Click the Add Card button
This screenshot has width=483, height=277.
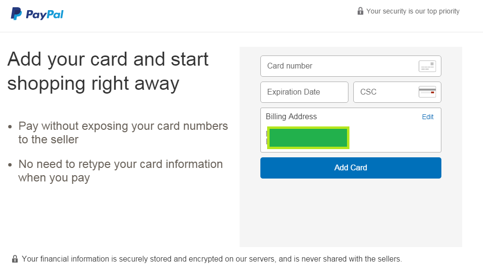coord(350,168)
